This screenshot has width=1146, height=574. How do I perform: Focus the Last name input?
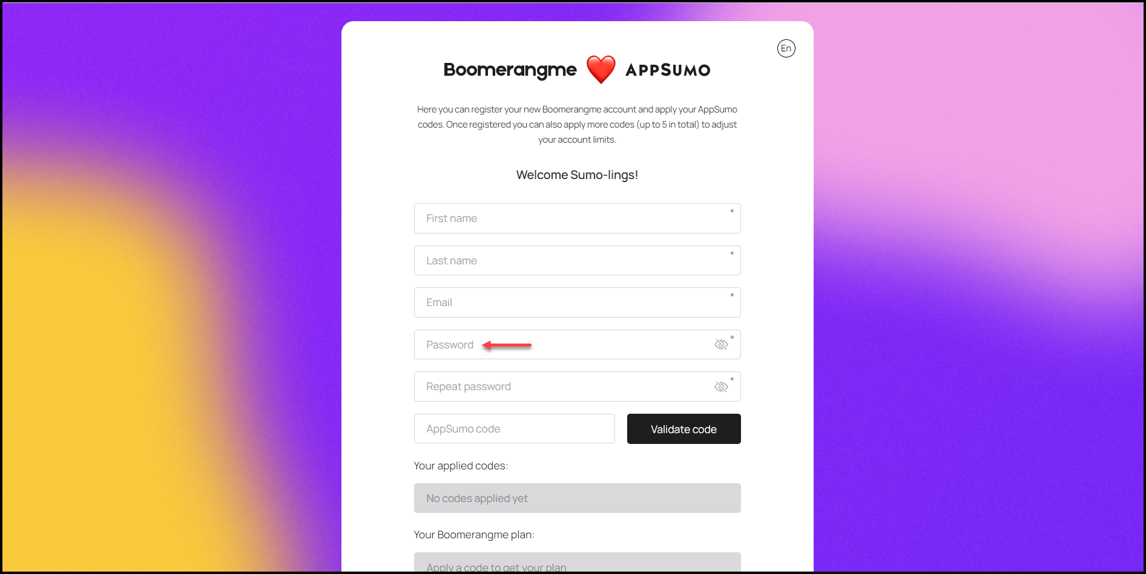click(x=577, y=261)
